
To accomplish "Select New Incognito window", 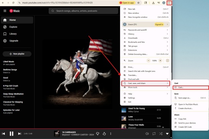I will coord(146,17).
